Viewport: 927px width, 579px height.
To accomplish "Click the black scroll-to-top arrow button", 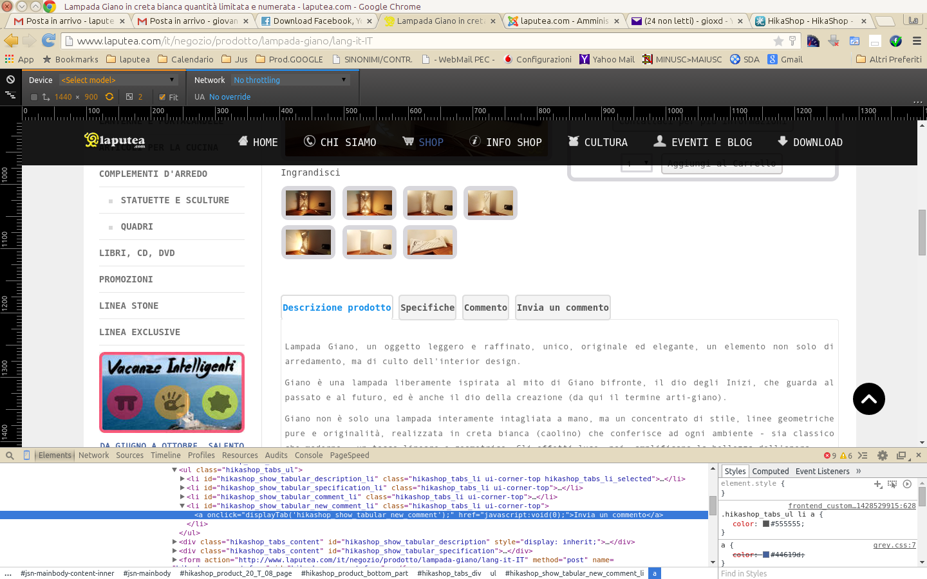I will 868,399.
